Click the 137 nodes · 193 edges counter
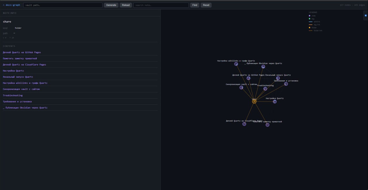 (352, 5)
